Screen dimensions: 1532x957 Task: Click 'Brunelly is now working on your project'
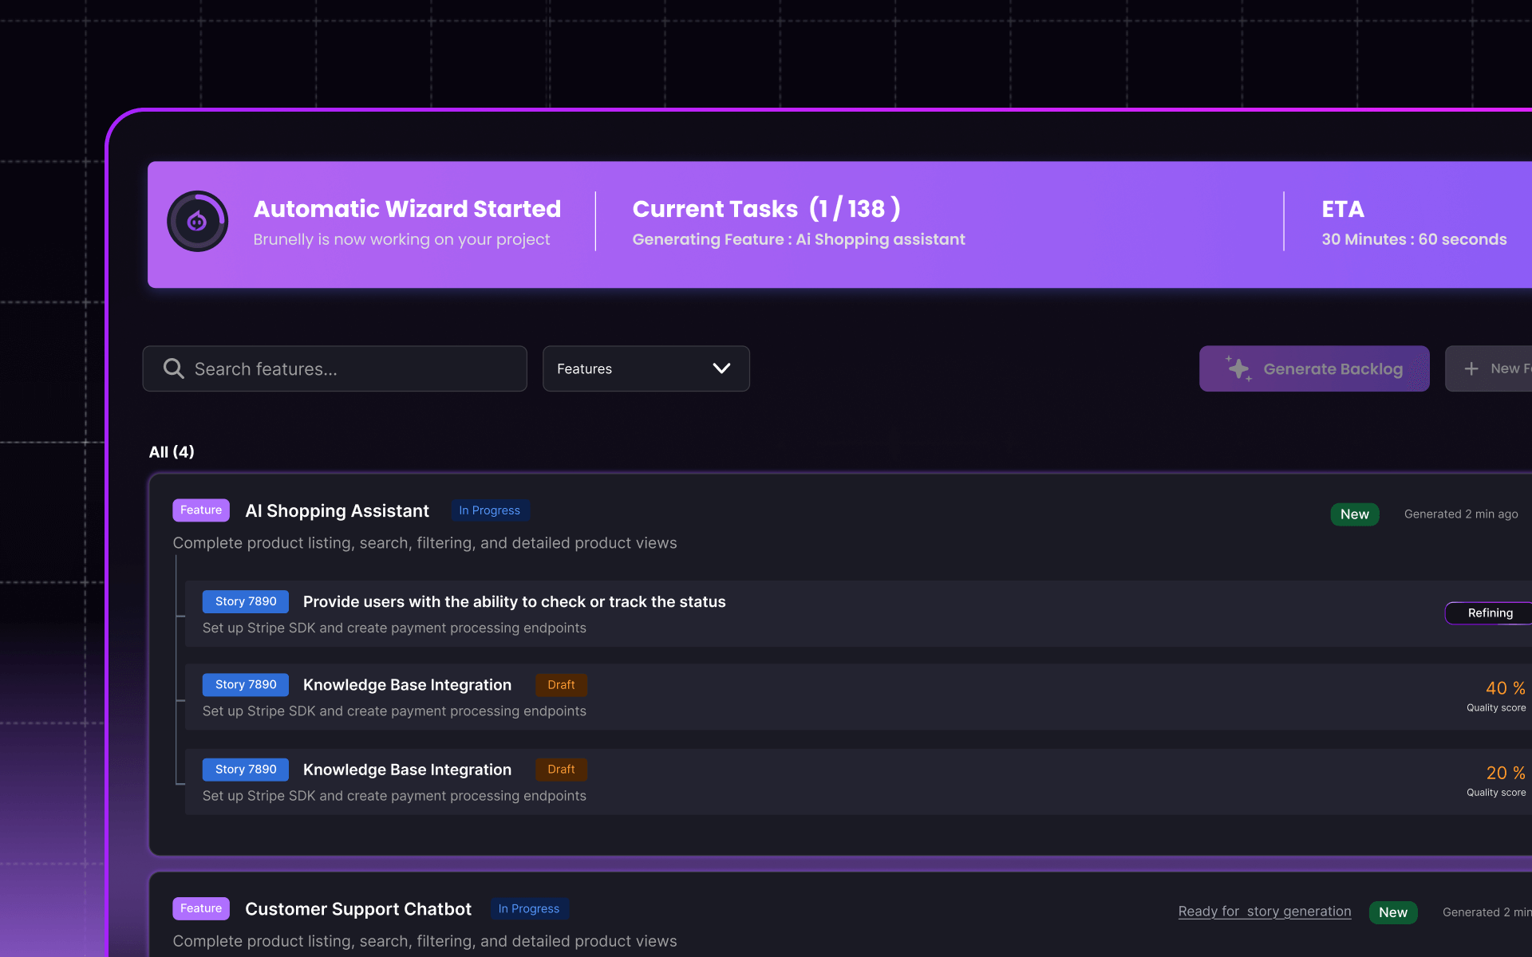[x=401, y=239]
